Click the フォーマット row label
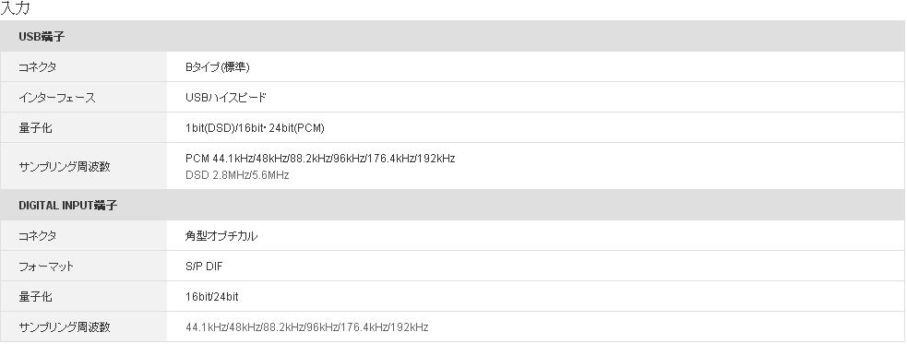Viewport: 907px width, 344px height. point(46,267)
